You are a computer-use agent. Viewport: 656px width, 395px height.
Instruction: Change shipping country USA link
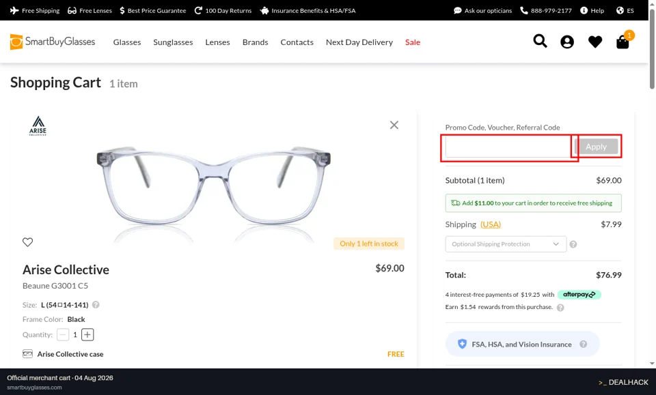[x=491, y=224]
